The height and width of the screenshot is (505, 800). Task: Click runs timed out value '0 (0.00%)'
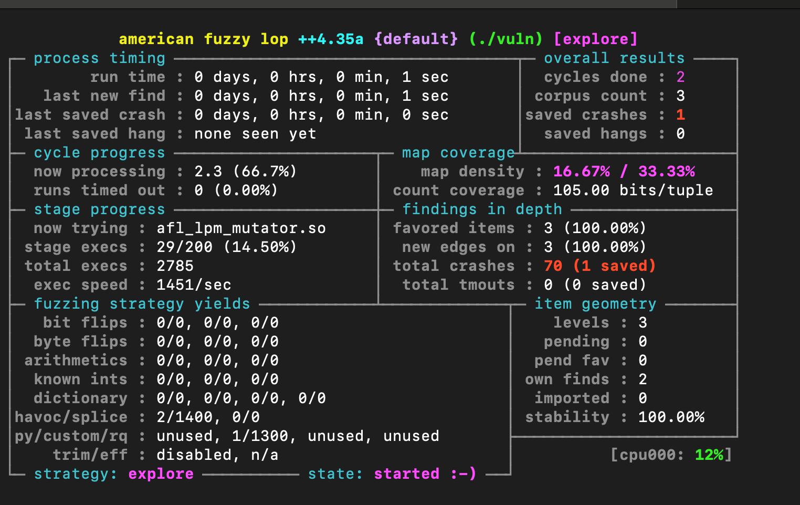(x=236, y=191)
